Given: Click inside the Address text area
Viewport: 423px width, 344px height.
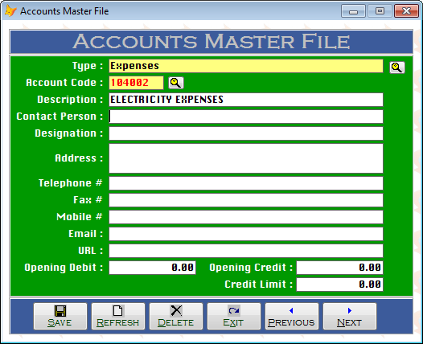Looking at the screenshot, I should click(246, 158).
